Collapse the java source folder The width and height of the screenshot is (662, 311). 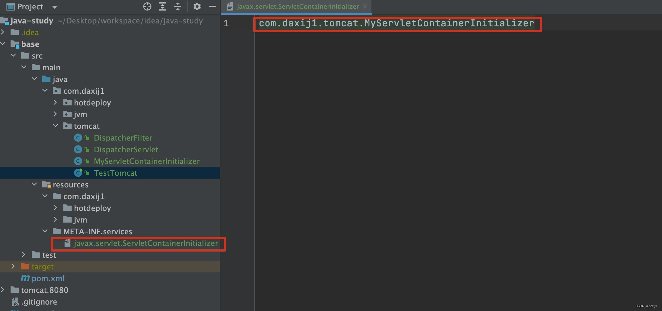34,79
